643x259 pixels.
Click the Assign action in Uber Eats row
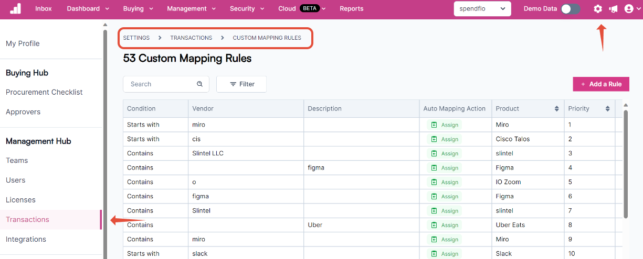tap(445, 225)
